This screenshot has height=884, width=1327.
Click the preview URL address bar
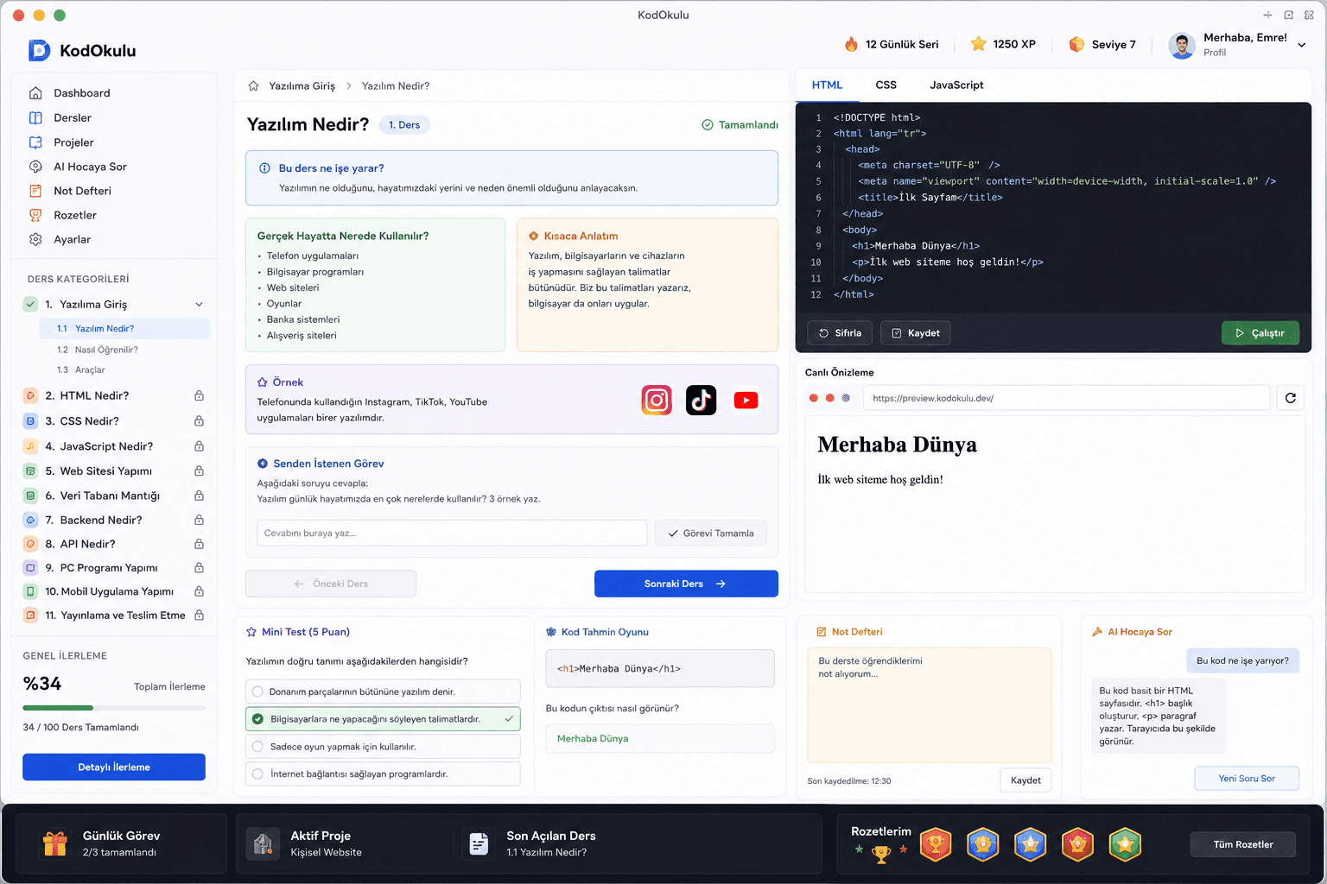click(x=1066, y=398)
